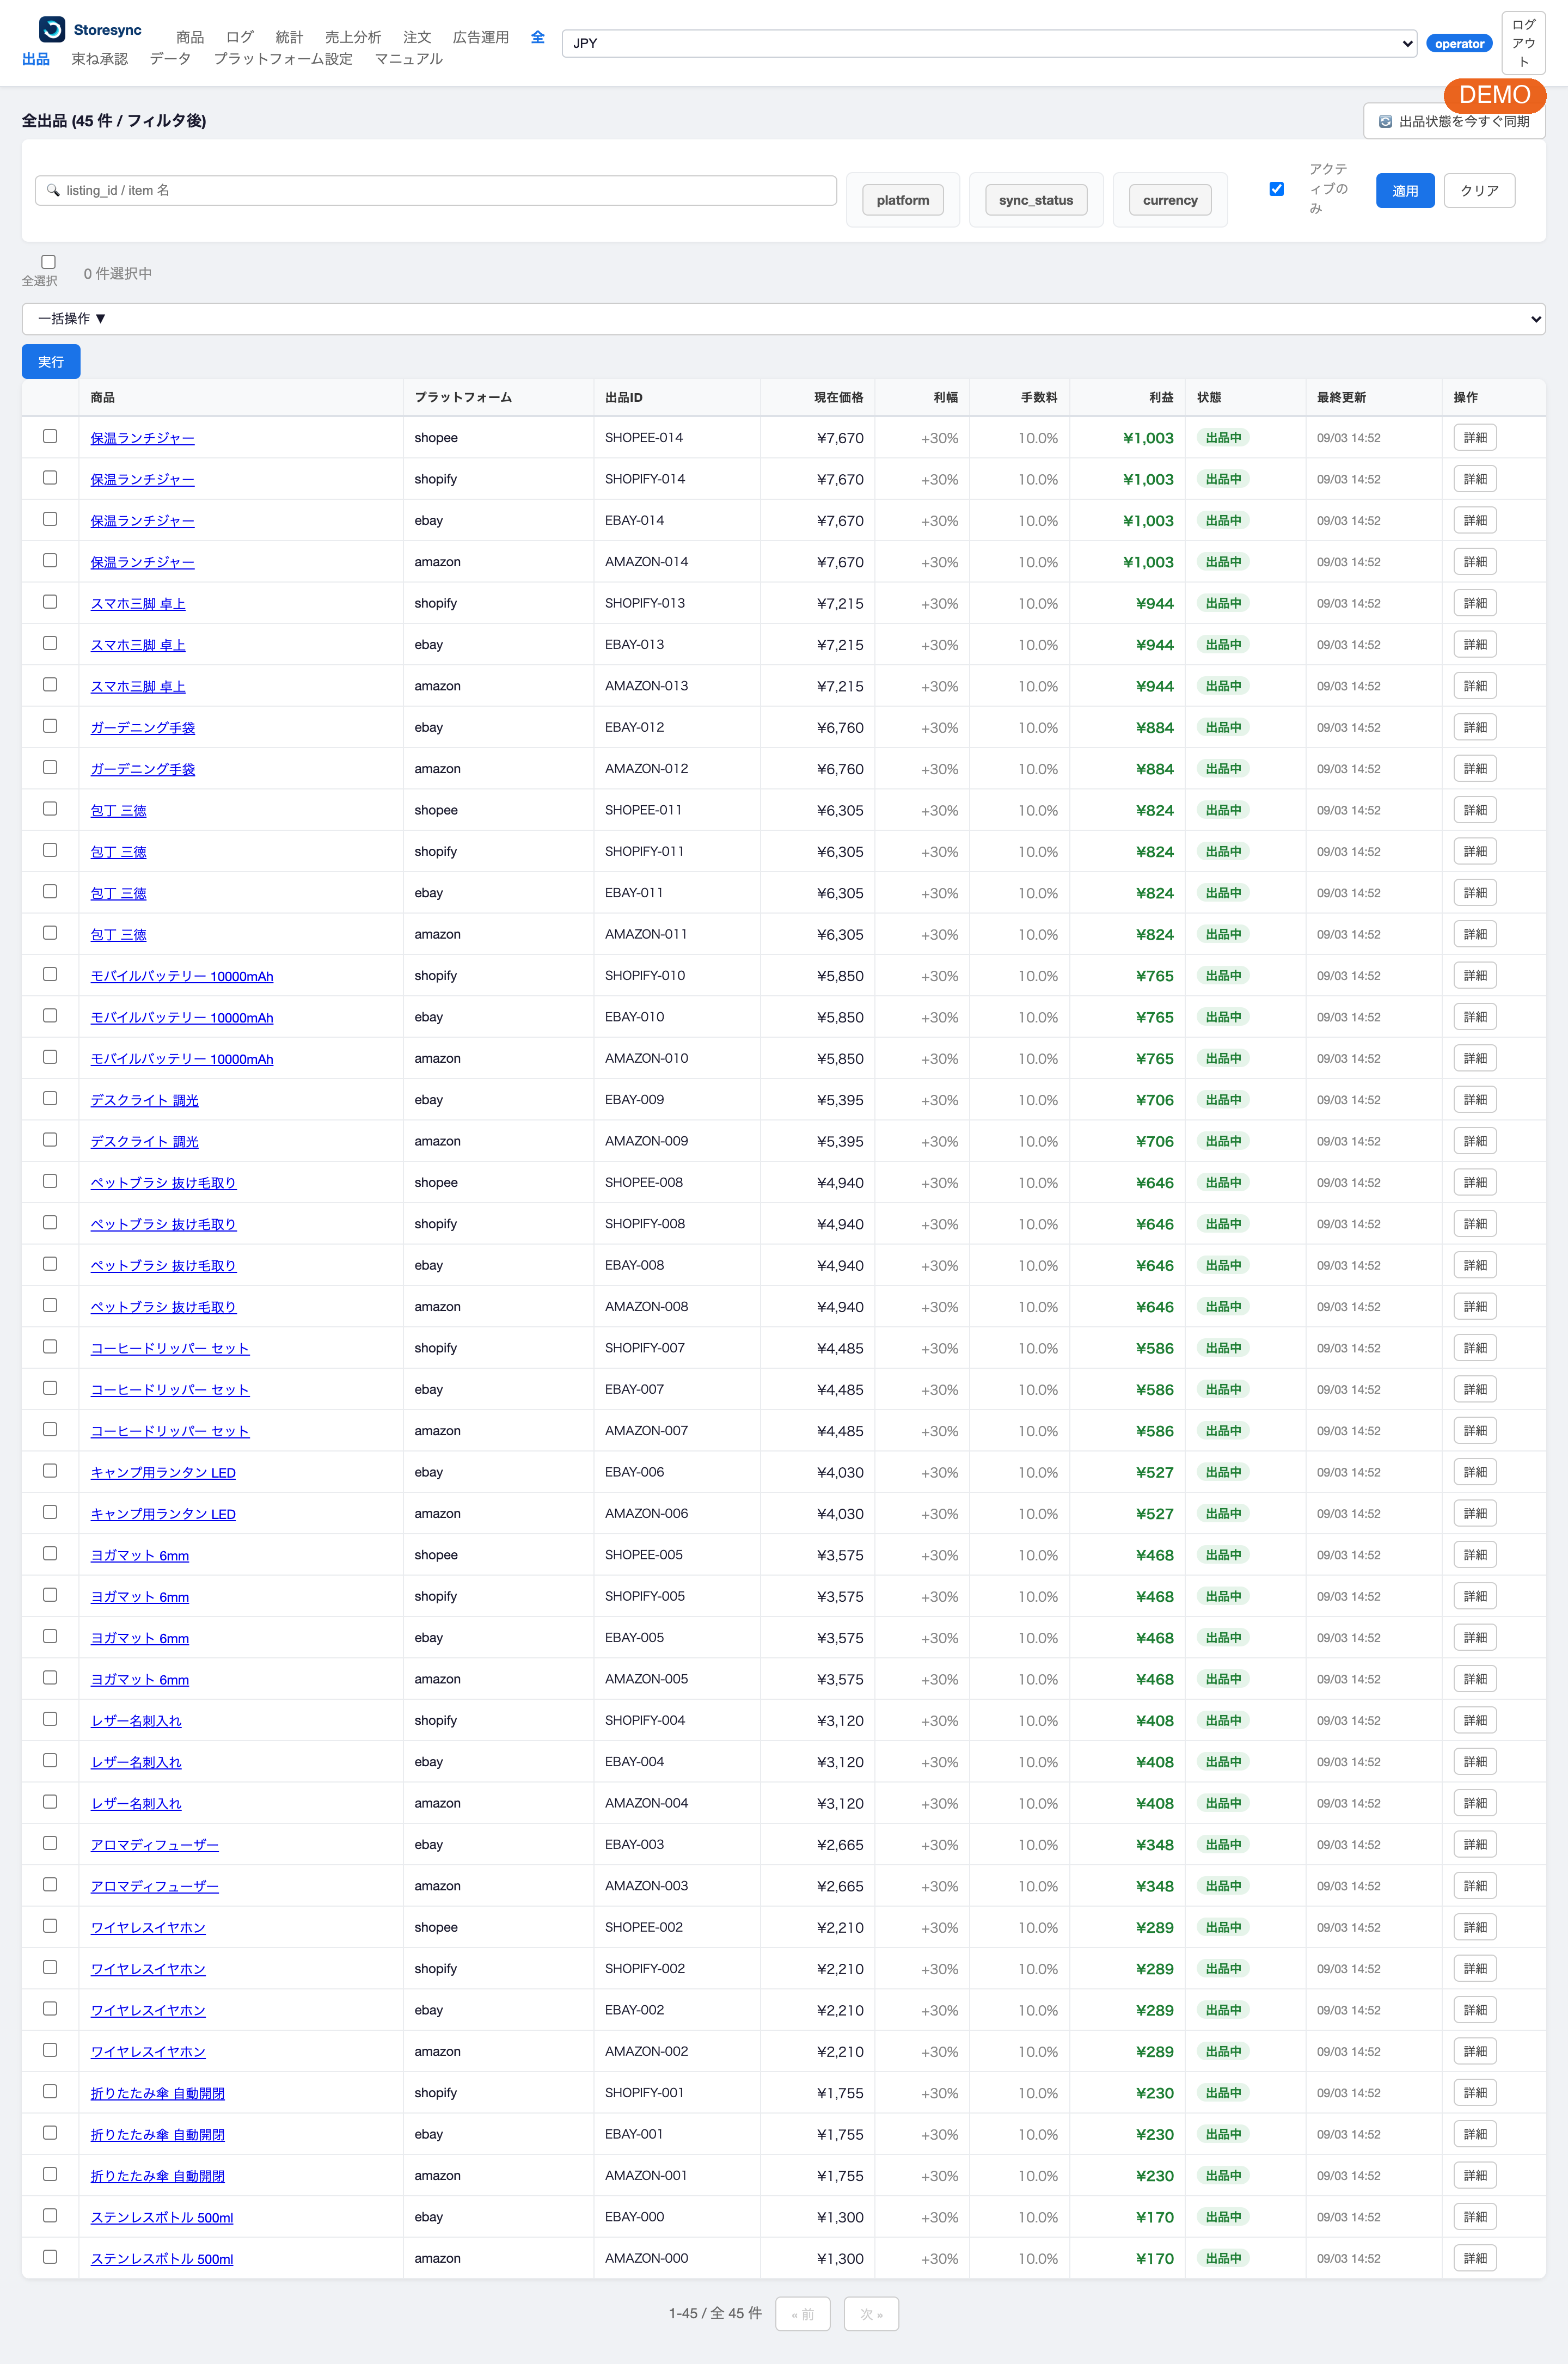
Task: Open the マニュアル menu
Action: tap(408, 59)
